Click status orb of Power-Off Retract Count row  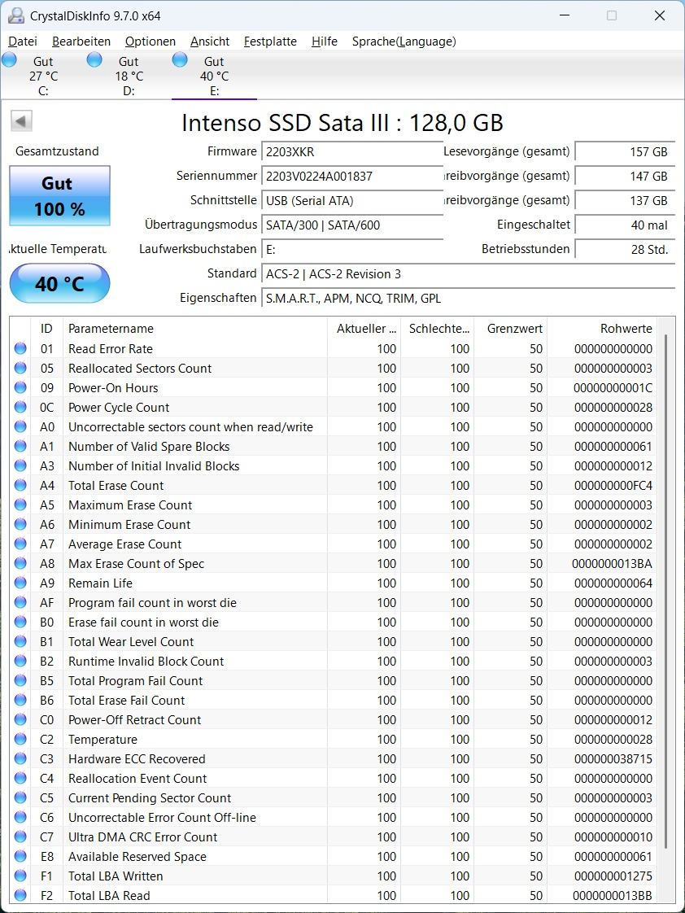20,719
